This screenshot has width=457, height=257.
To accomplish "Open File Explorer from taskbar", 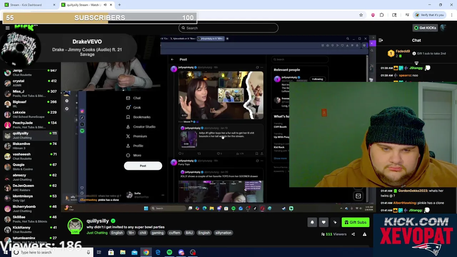I will coord(122,252).
